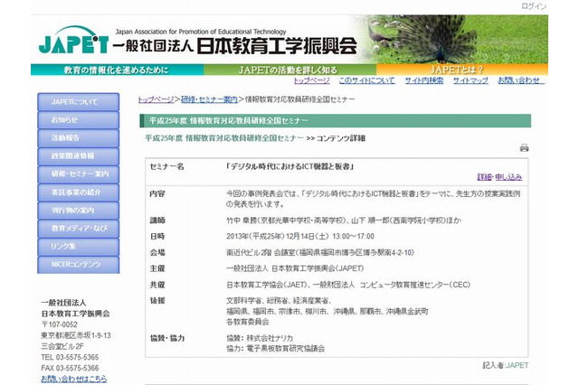This screenshot has height=385, width=579.
Task: Click the TEL 03-5575-5365 text
Action: pos(70,357)
